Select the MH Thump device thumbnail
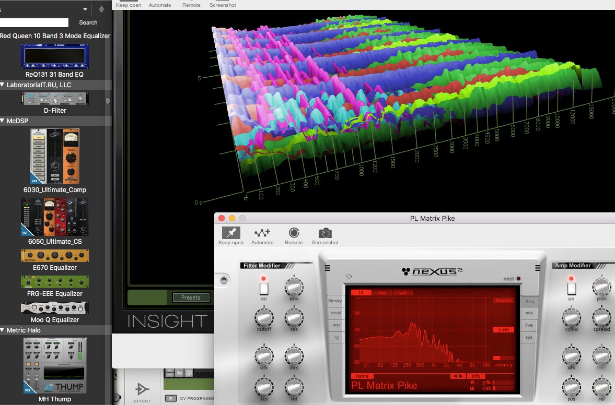Viewport: 615px width, 405px height. (x=55, y=366)
